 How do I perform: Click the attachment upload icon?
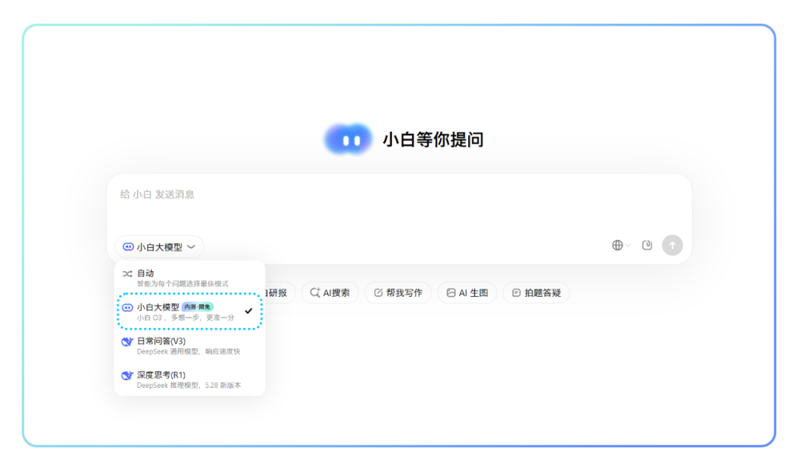pyautogui.click(x=647, y=245)
